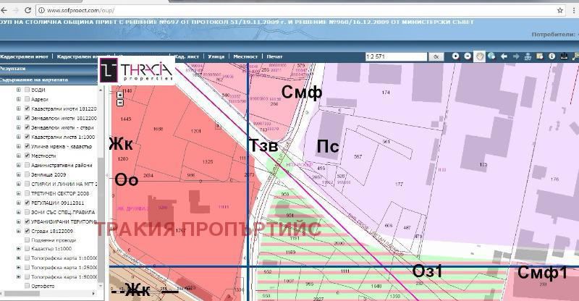Click the table/selection tool icon beside info
Image resolution: width=579 pixels, height=301 pixels.
[539, 56]
